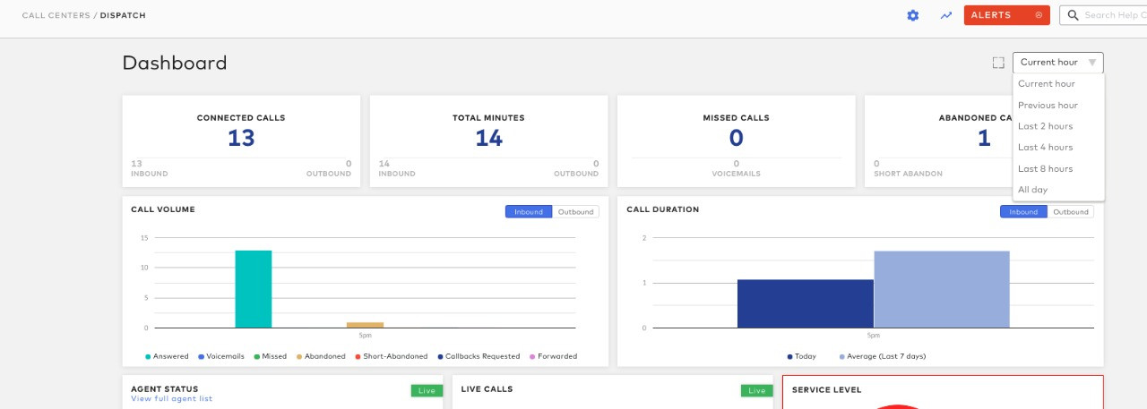Switch Call Duration chart to Outbound
This screenshot has height=409, width=1147.
(x=1070, y=212)
